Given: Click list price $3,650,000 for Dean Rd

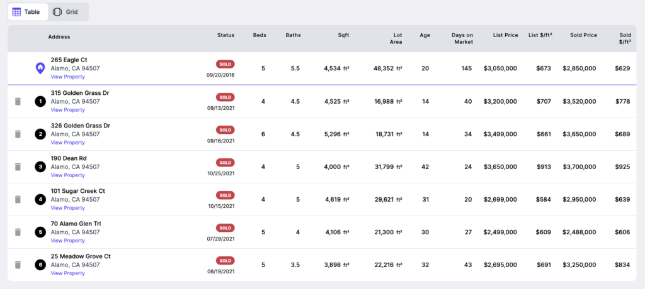Looking at the screenshot, I should (500, 166).
